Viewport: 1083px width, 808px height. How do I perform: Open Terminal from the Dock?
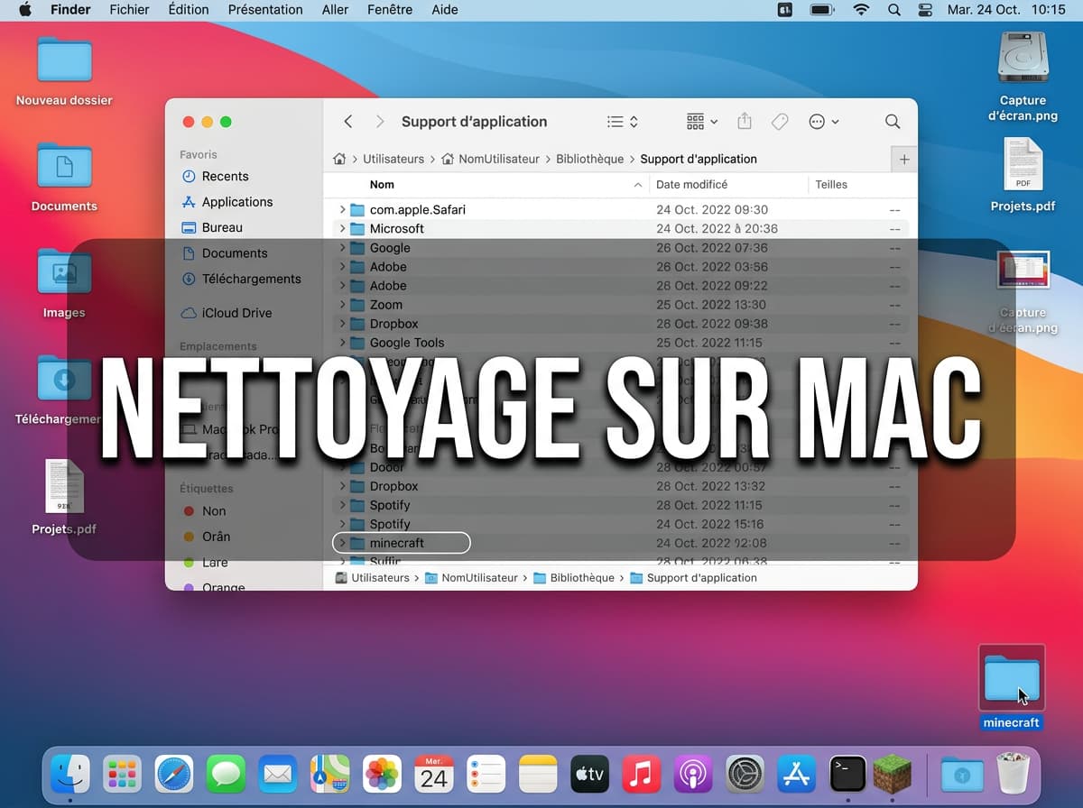(848, 774)
